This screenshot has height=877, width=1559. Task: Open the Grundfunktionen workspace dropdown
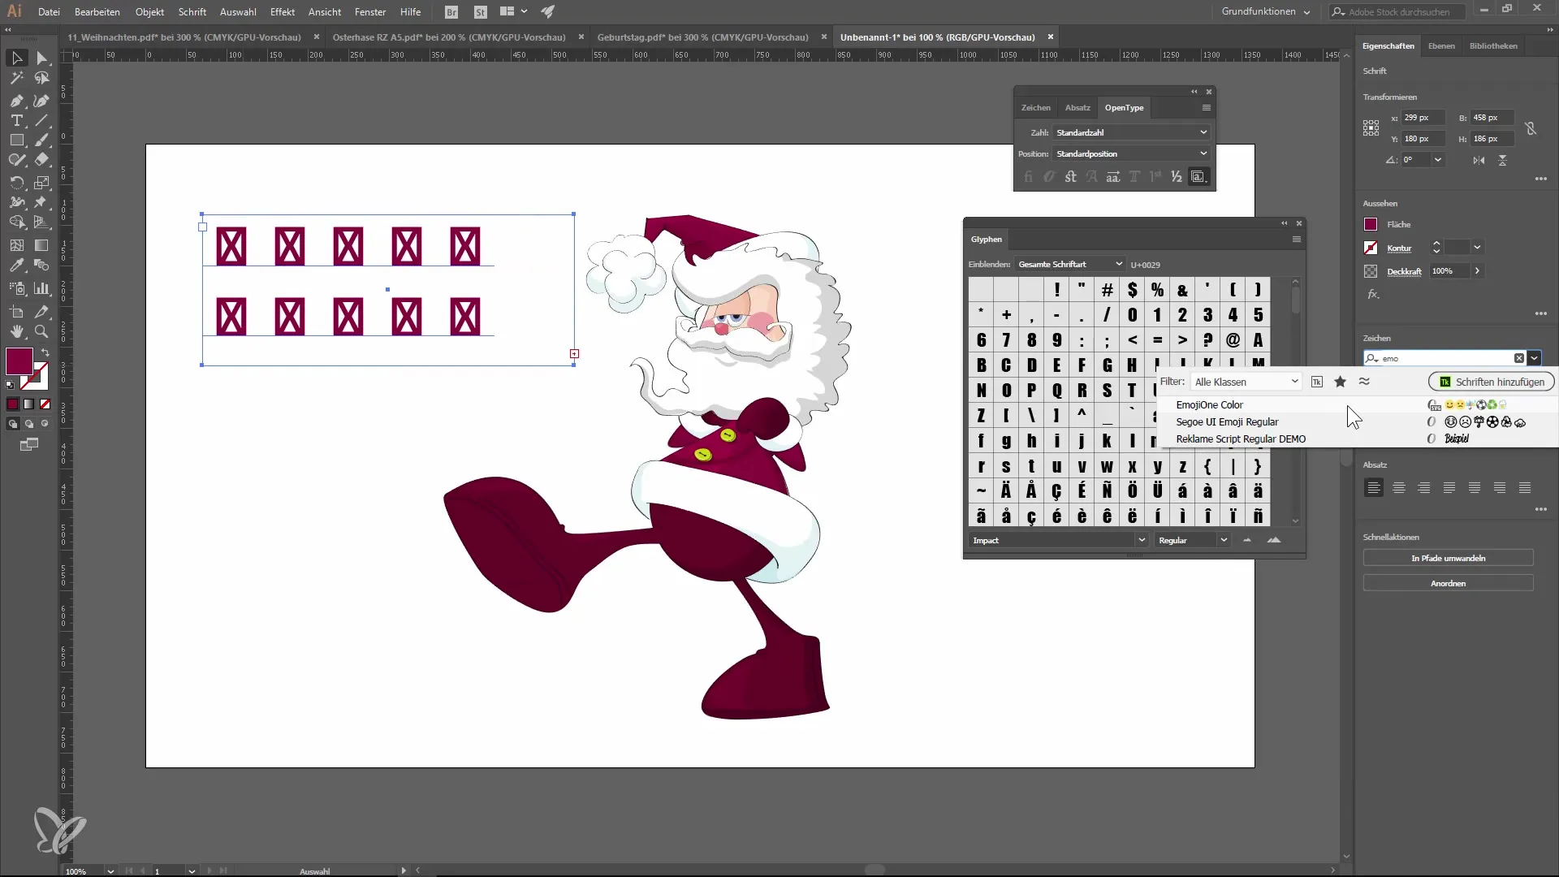(1265, 11)
